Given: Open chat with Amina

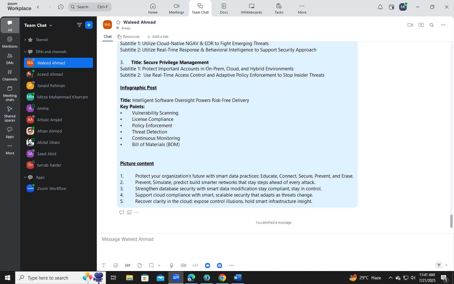Looking at the screenshot, I should pos(58,108).
